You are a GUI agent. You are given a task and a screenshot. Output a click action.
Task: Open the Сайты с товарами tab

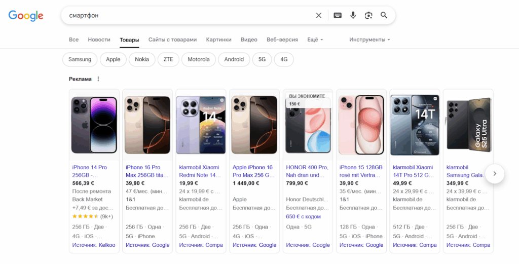pos(172,40)
